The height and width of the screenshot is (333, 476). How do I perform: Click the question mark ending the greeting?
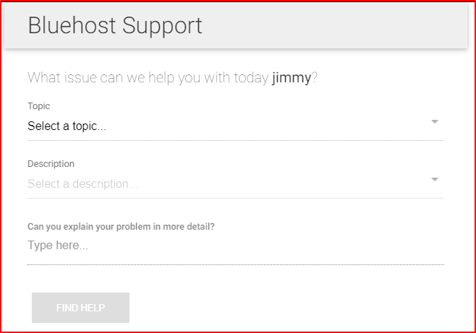coord(315,78)
